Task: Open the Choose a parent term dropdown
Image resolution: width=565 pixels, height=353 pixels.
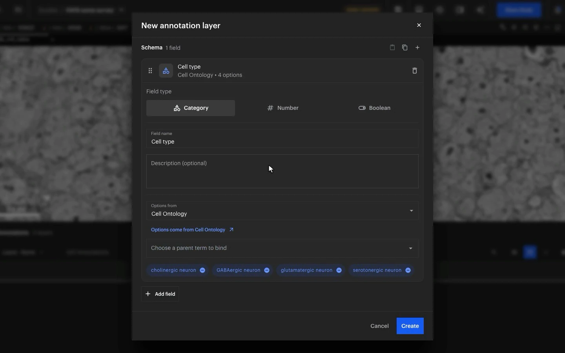Action: coord(282,248)
